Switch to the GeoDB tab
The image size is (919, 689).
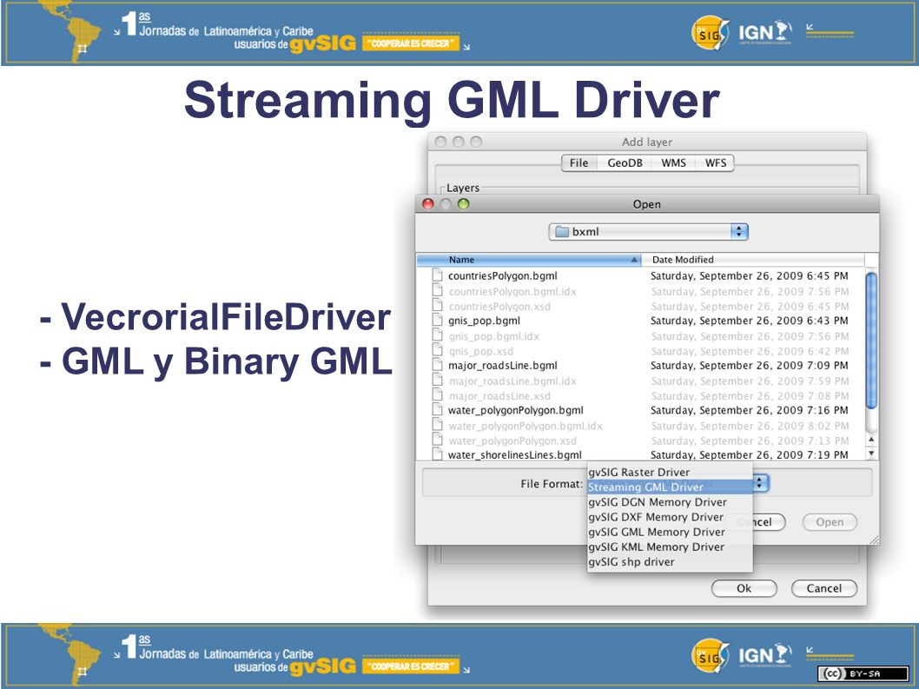coord(625,163)
